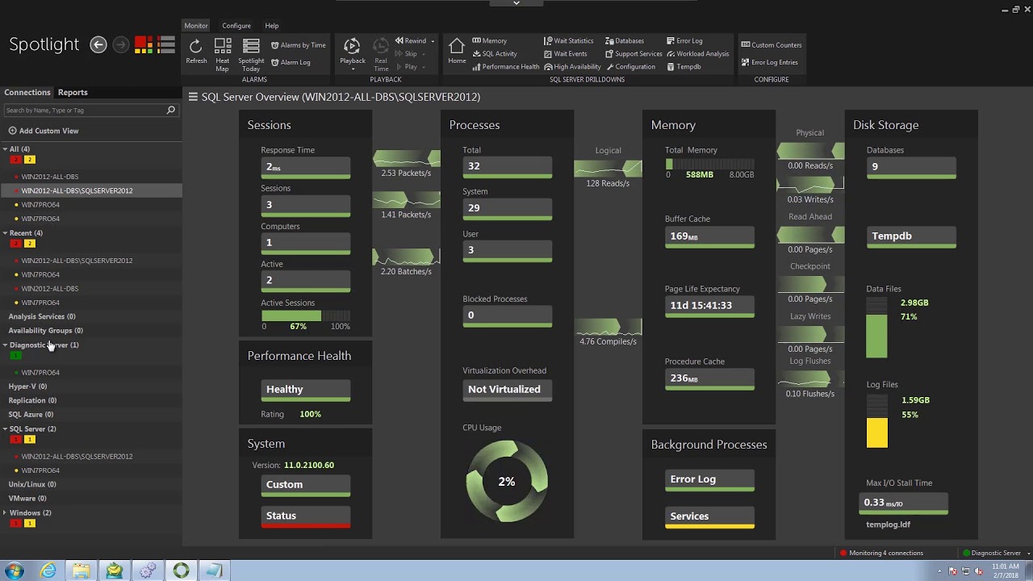Screen dimensions: 1033x581
Task: Click the CPU Usage 2% donut gauge
Action: coord(507,482)
